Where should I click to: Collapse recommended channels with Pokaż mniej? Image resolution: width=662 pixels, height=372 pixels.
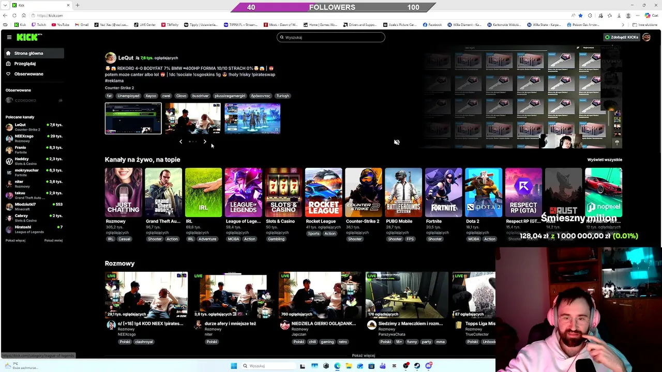(53, 240)
